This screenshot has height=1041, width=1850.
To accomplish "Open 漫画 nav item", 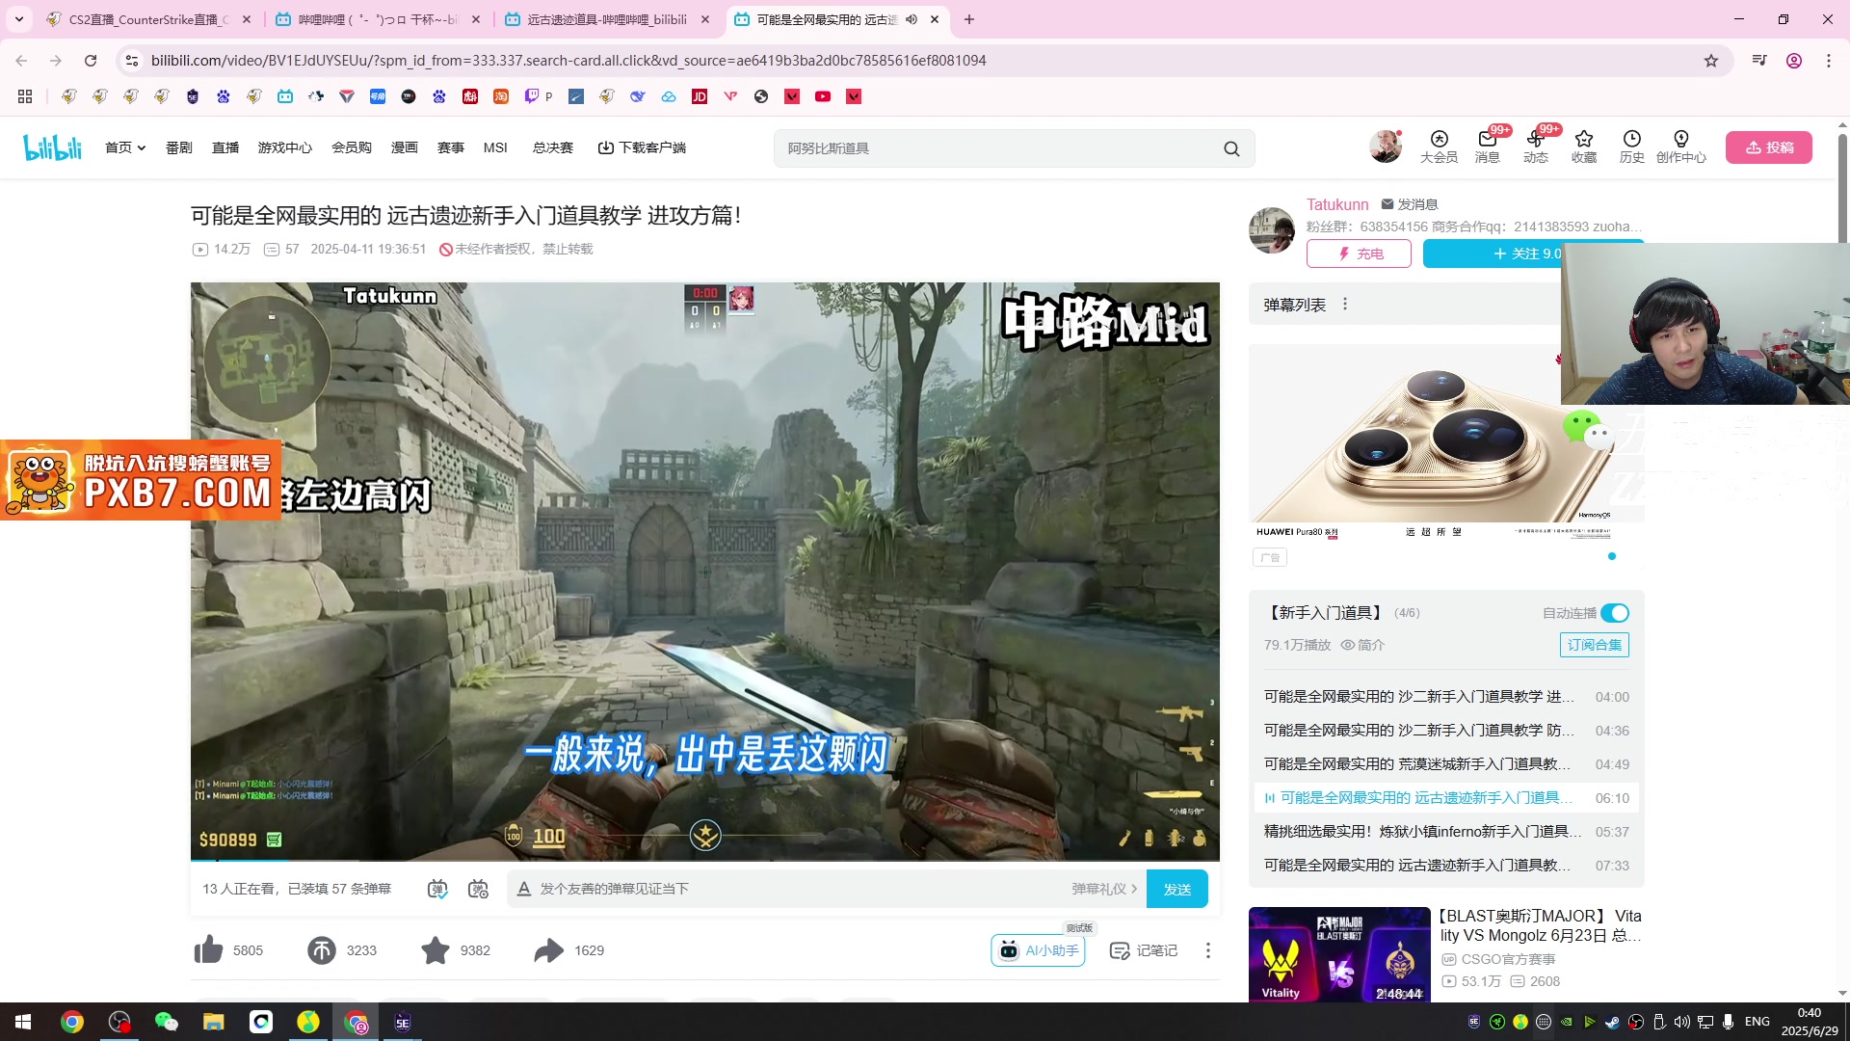I will 405,147.
